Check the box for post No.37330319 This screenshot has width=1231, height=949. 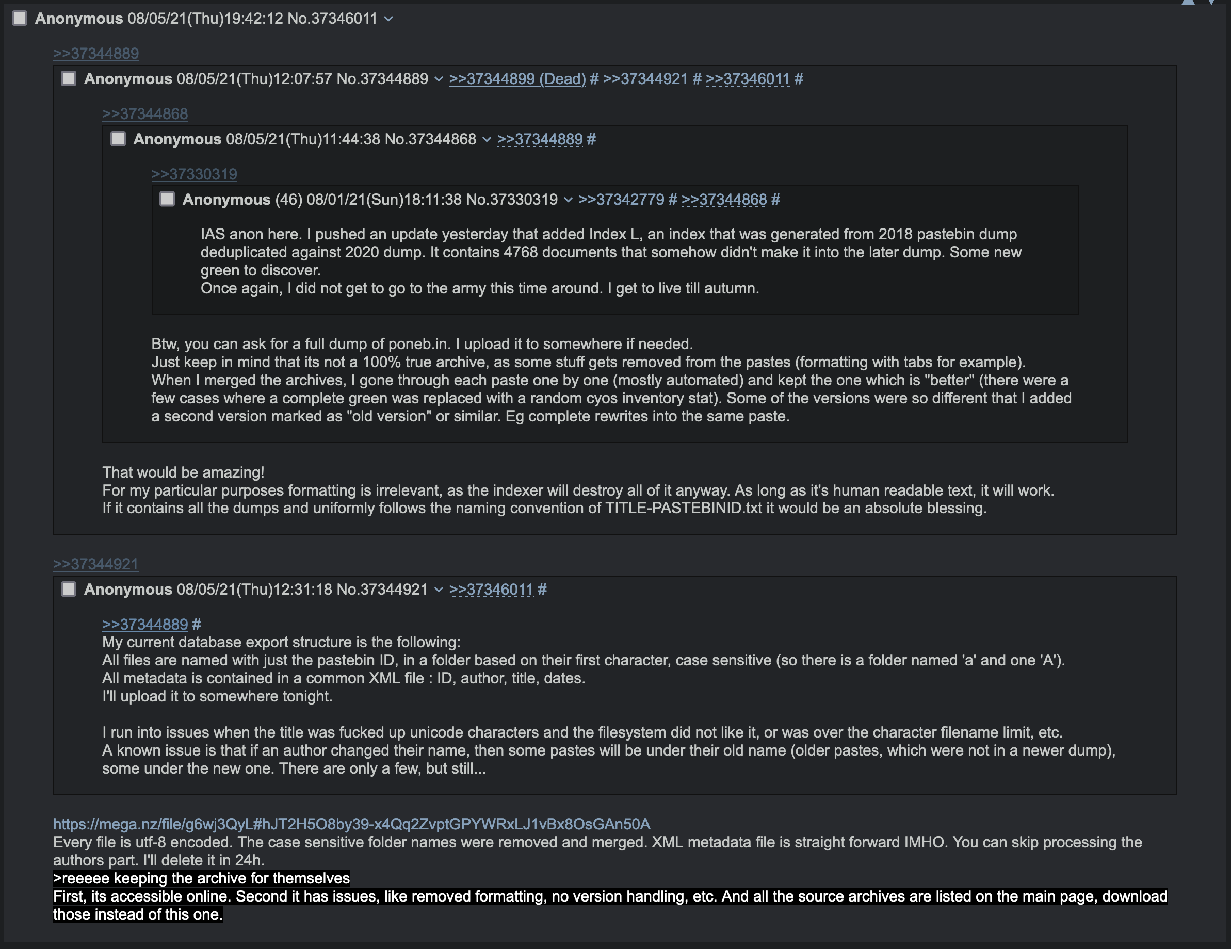167,200
